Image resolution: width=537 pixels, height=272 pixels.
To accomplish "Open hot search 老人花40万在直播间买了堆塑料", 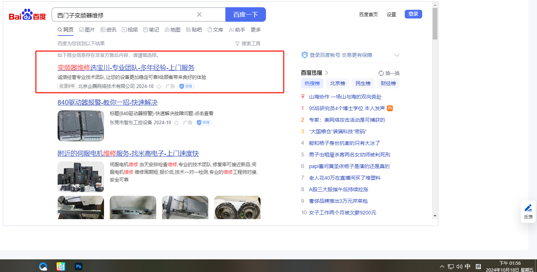I will tap(345, 178).
